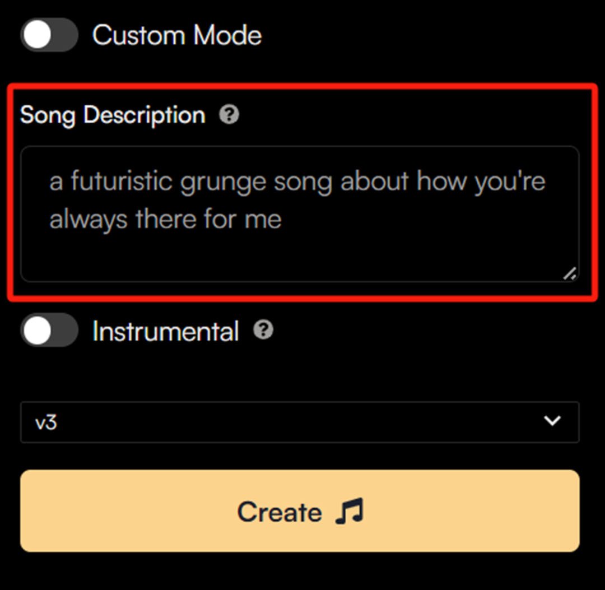Click the resize grip of the description box
Image resolution: width=605 pixels, height=590 pixels.
point(570,273)
